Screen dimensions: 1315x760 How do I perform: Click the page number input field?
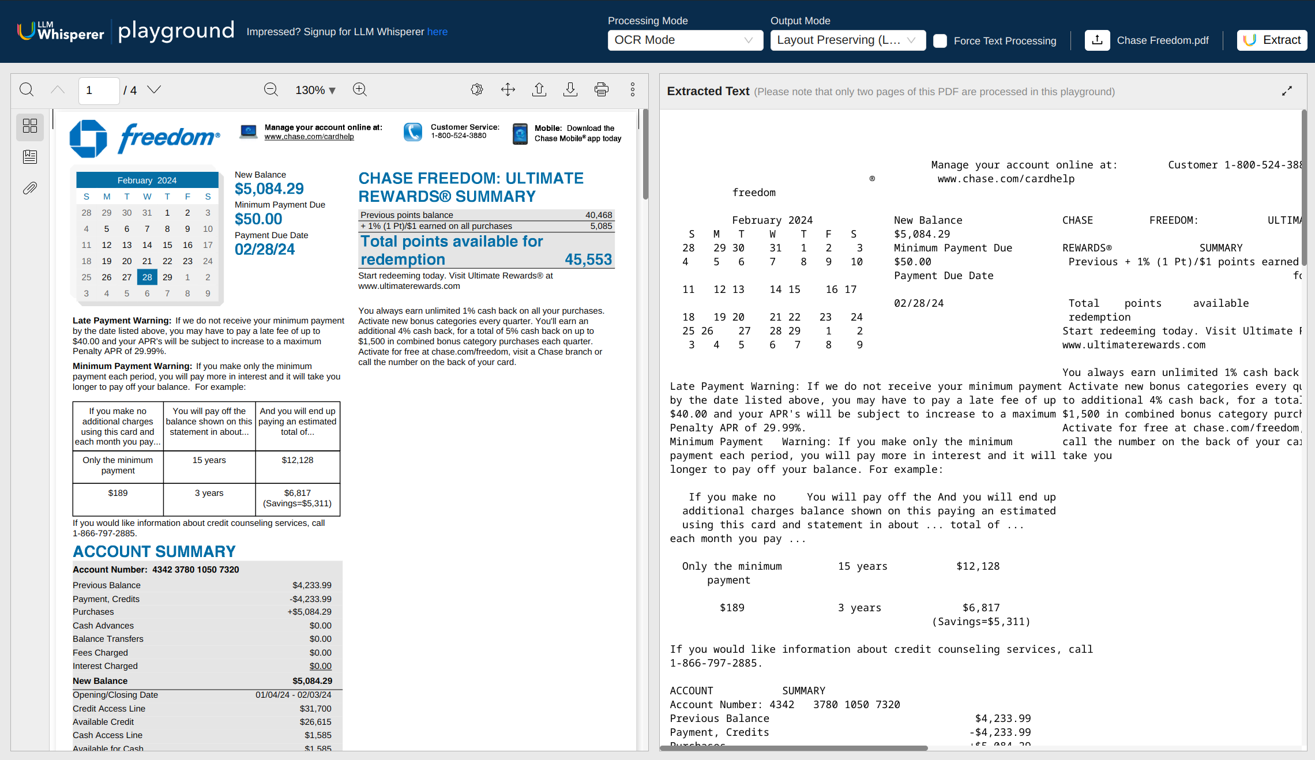(99, 91)
